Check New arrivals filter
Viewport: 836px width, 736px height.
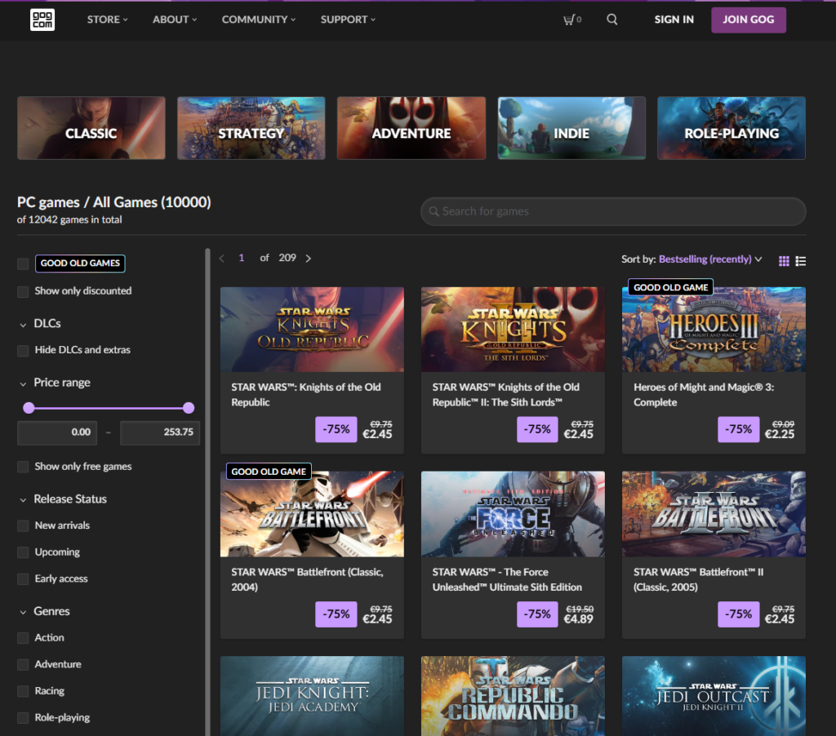point(23,526)
